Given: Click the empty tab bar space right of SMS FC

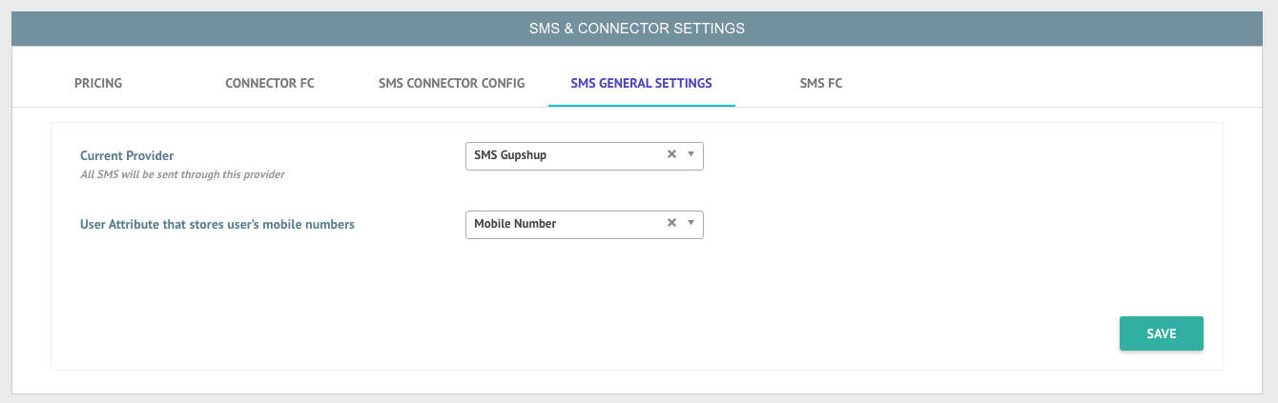Looking at the screenshot, I should [x=1049, y=83].
